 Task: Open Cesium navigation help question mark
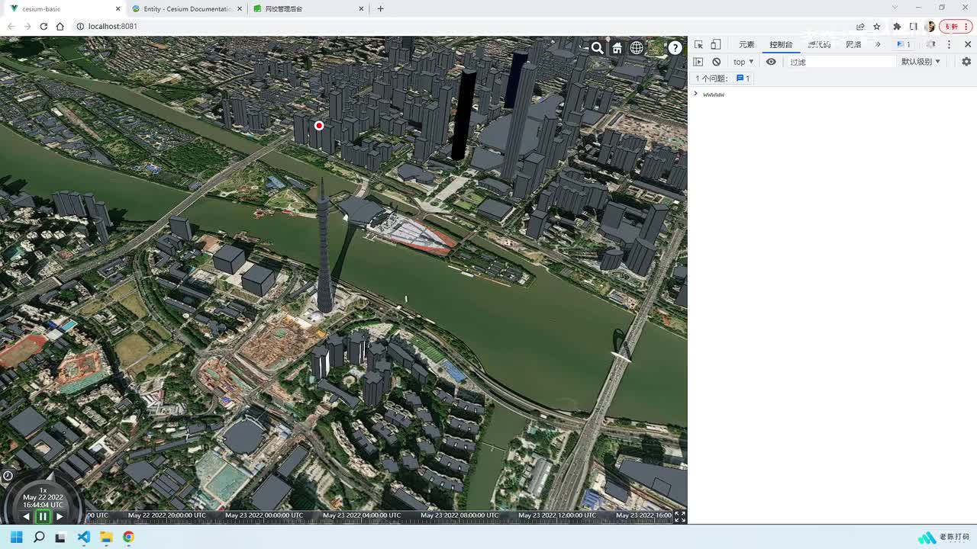pyautogui.click(x=675, y=48)
